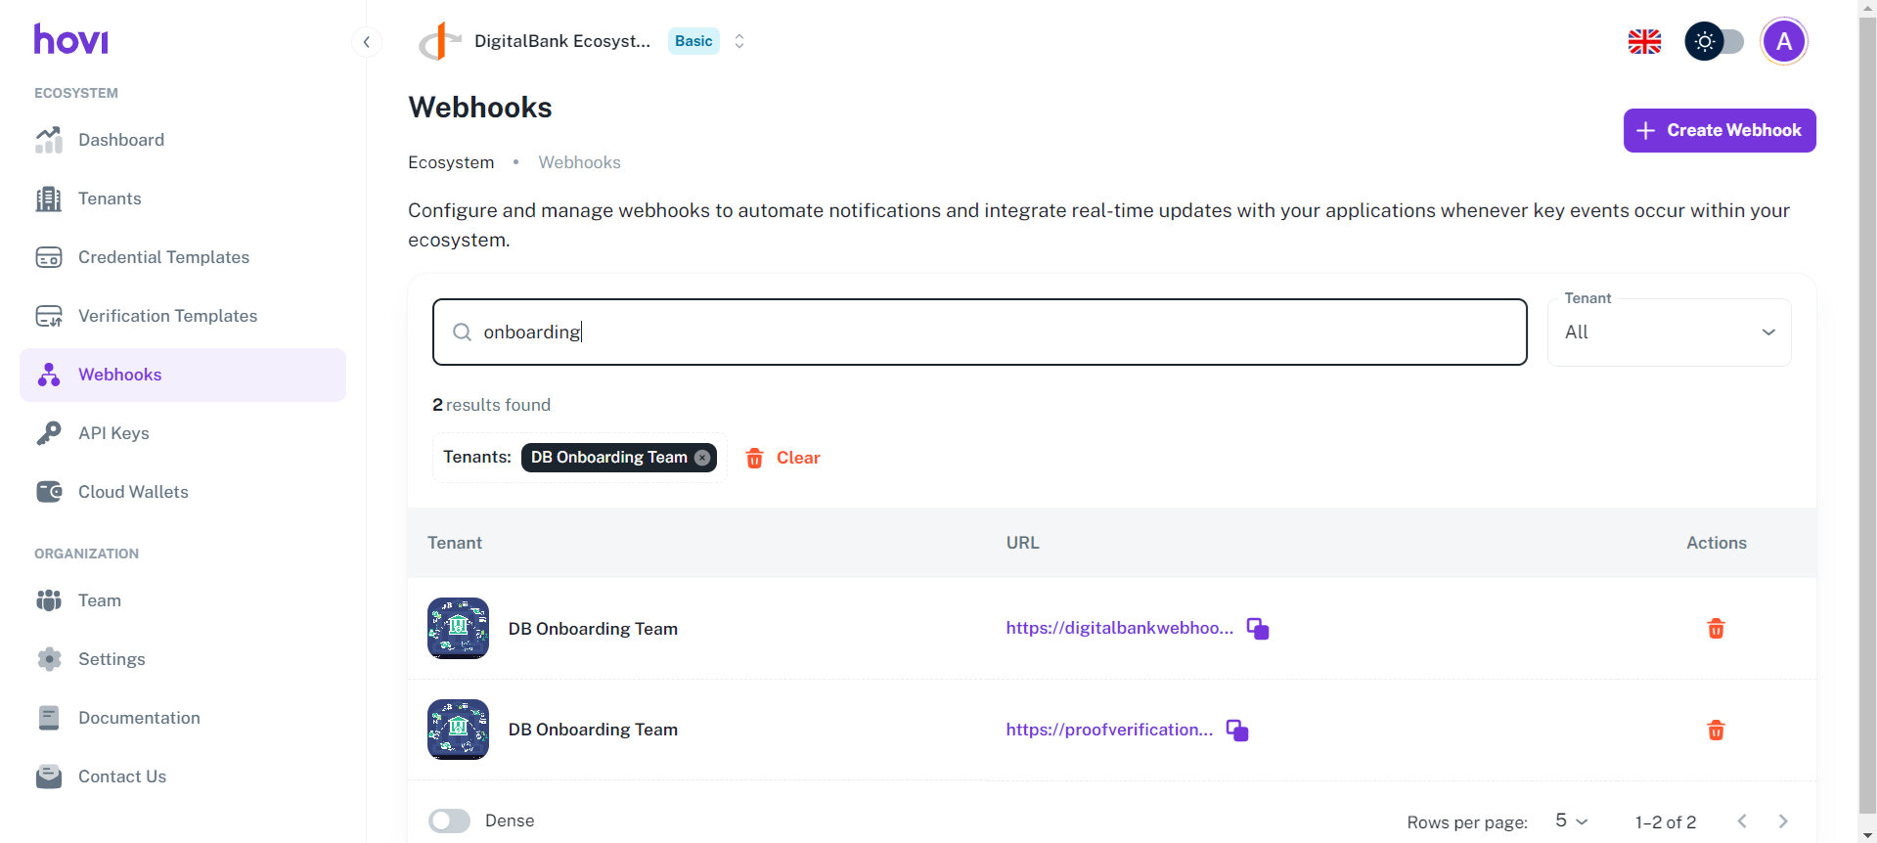Click the hovi logo
The image size is (1877, 843).
click(70, 40)
